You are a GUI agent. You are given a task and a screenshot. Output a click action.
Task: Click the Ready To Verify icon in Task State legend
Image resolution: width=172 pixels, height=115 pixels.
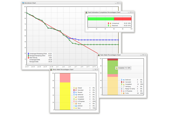[x=124, y=89]
